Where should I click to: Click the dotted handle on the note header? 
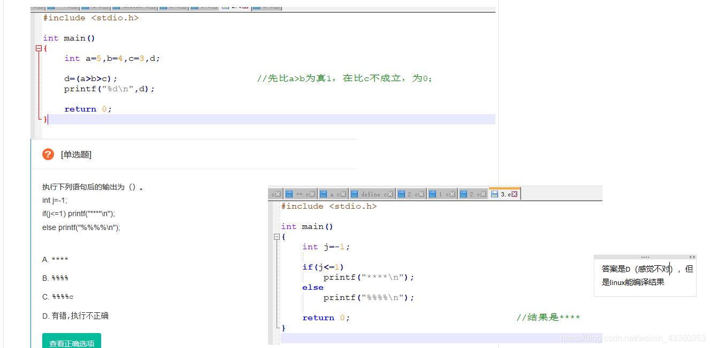645,257
